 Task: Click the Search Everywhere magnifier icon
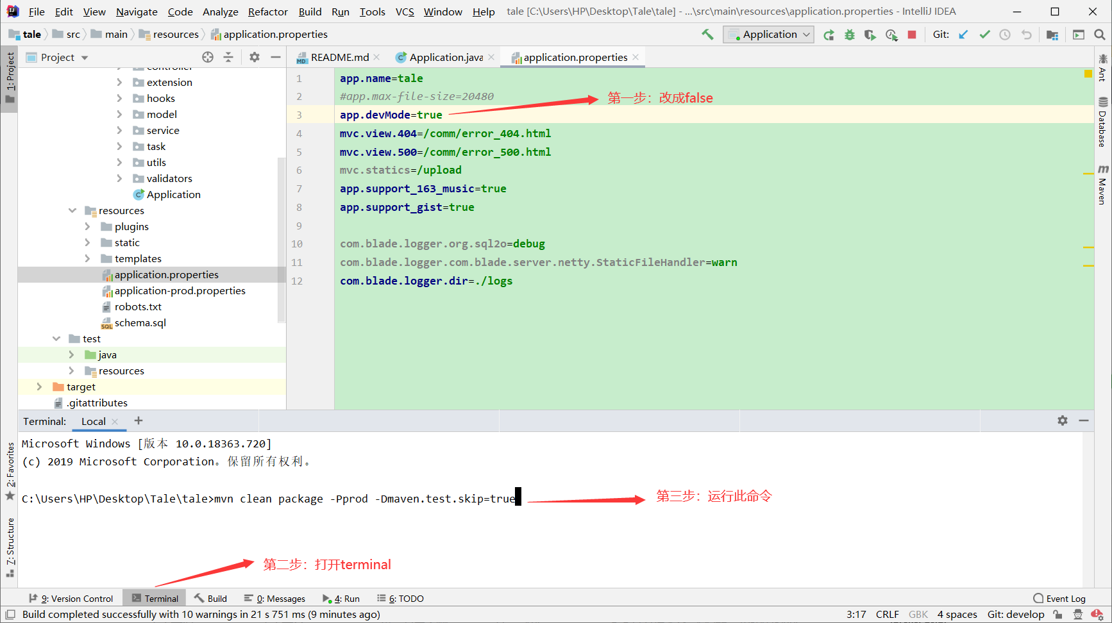pos(1099,35)
